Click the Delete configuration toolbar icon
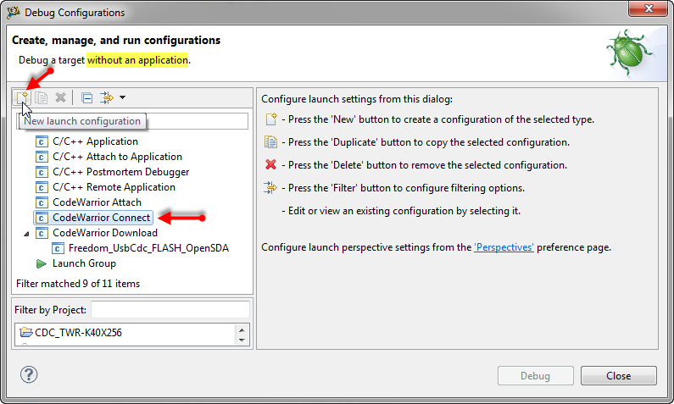Viewport: 674px width, 404px height. pos(60,98)
